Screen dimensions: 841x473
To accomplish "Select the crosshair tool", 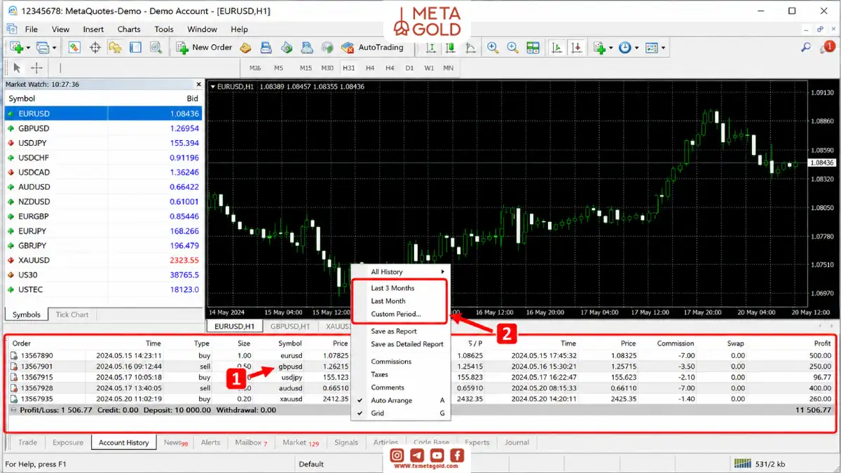I will (36, 68).
